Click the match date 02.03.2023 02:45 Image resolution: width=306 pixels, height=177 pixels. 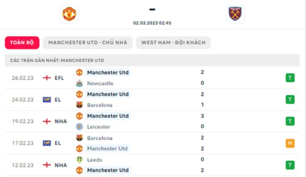(x=152, y=23)
